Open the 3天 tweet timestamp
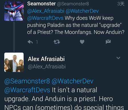Viewport: 128px width, 110px height. pos(121,4)
